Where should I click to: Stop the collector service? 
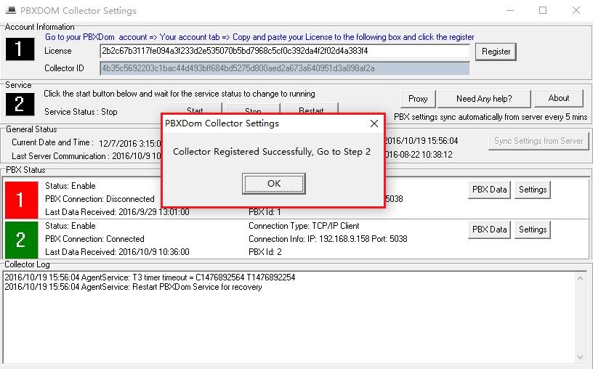[x=253, y=108]
